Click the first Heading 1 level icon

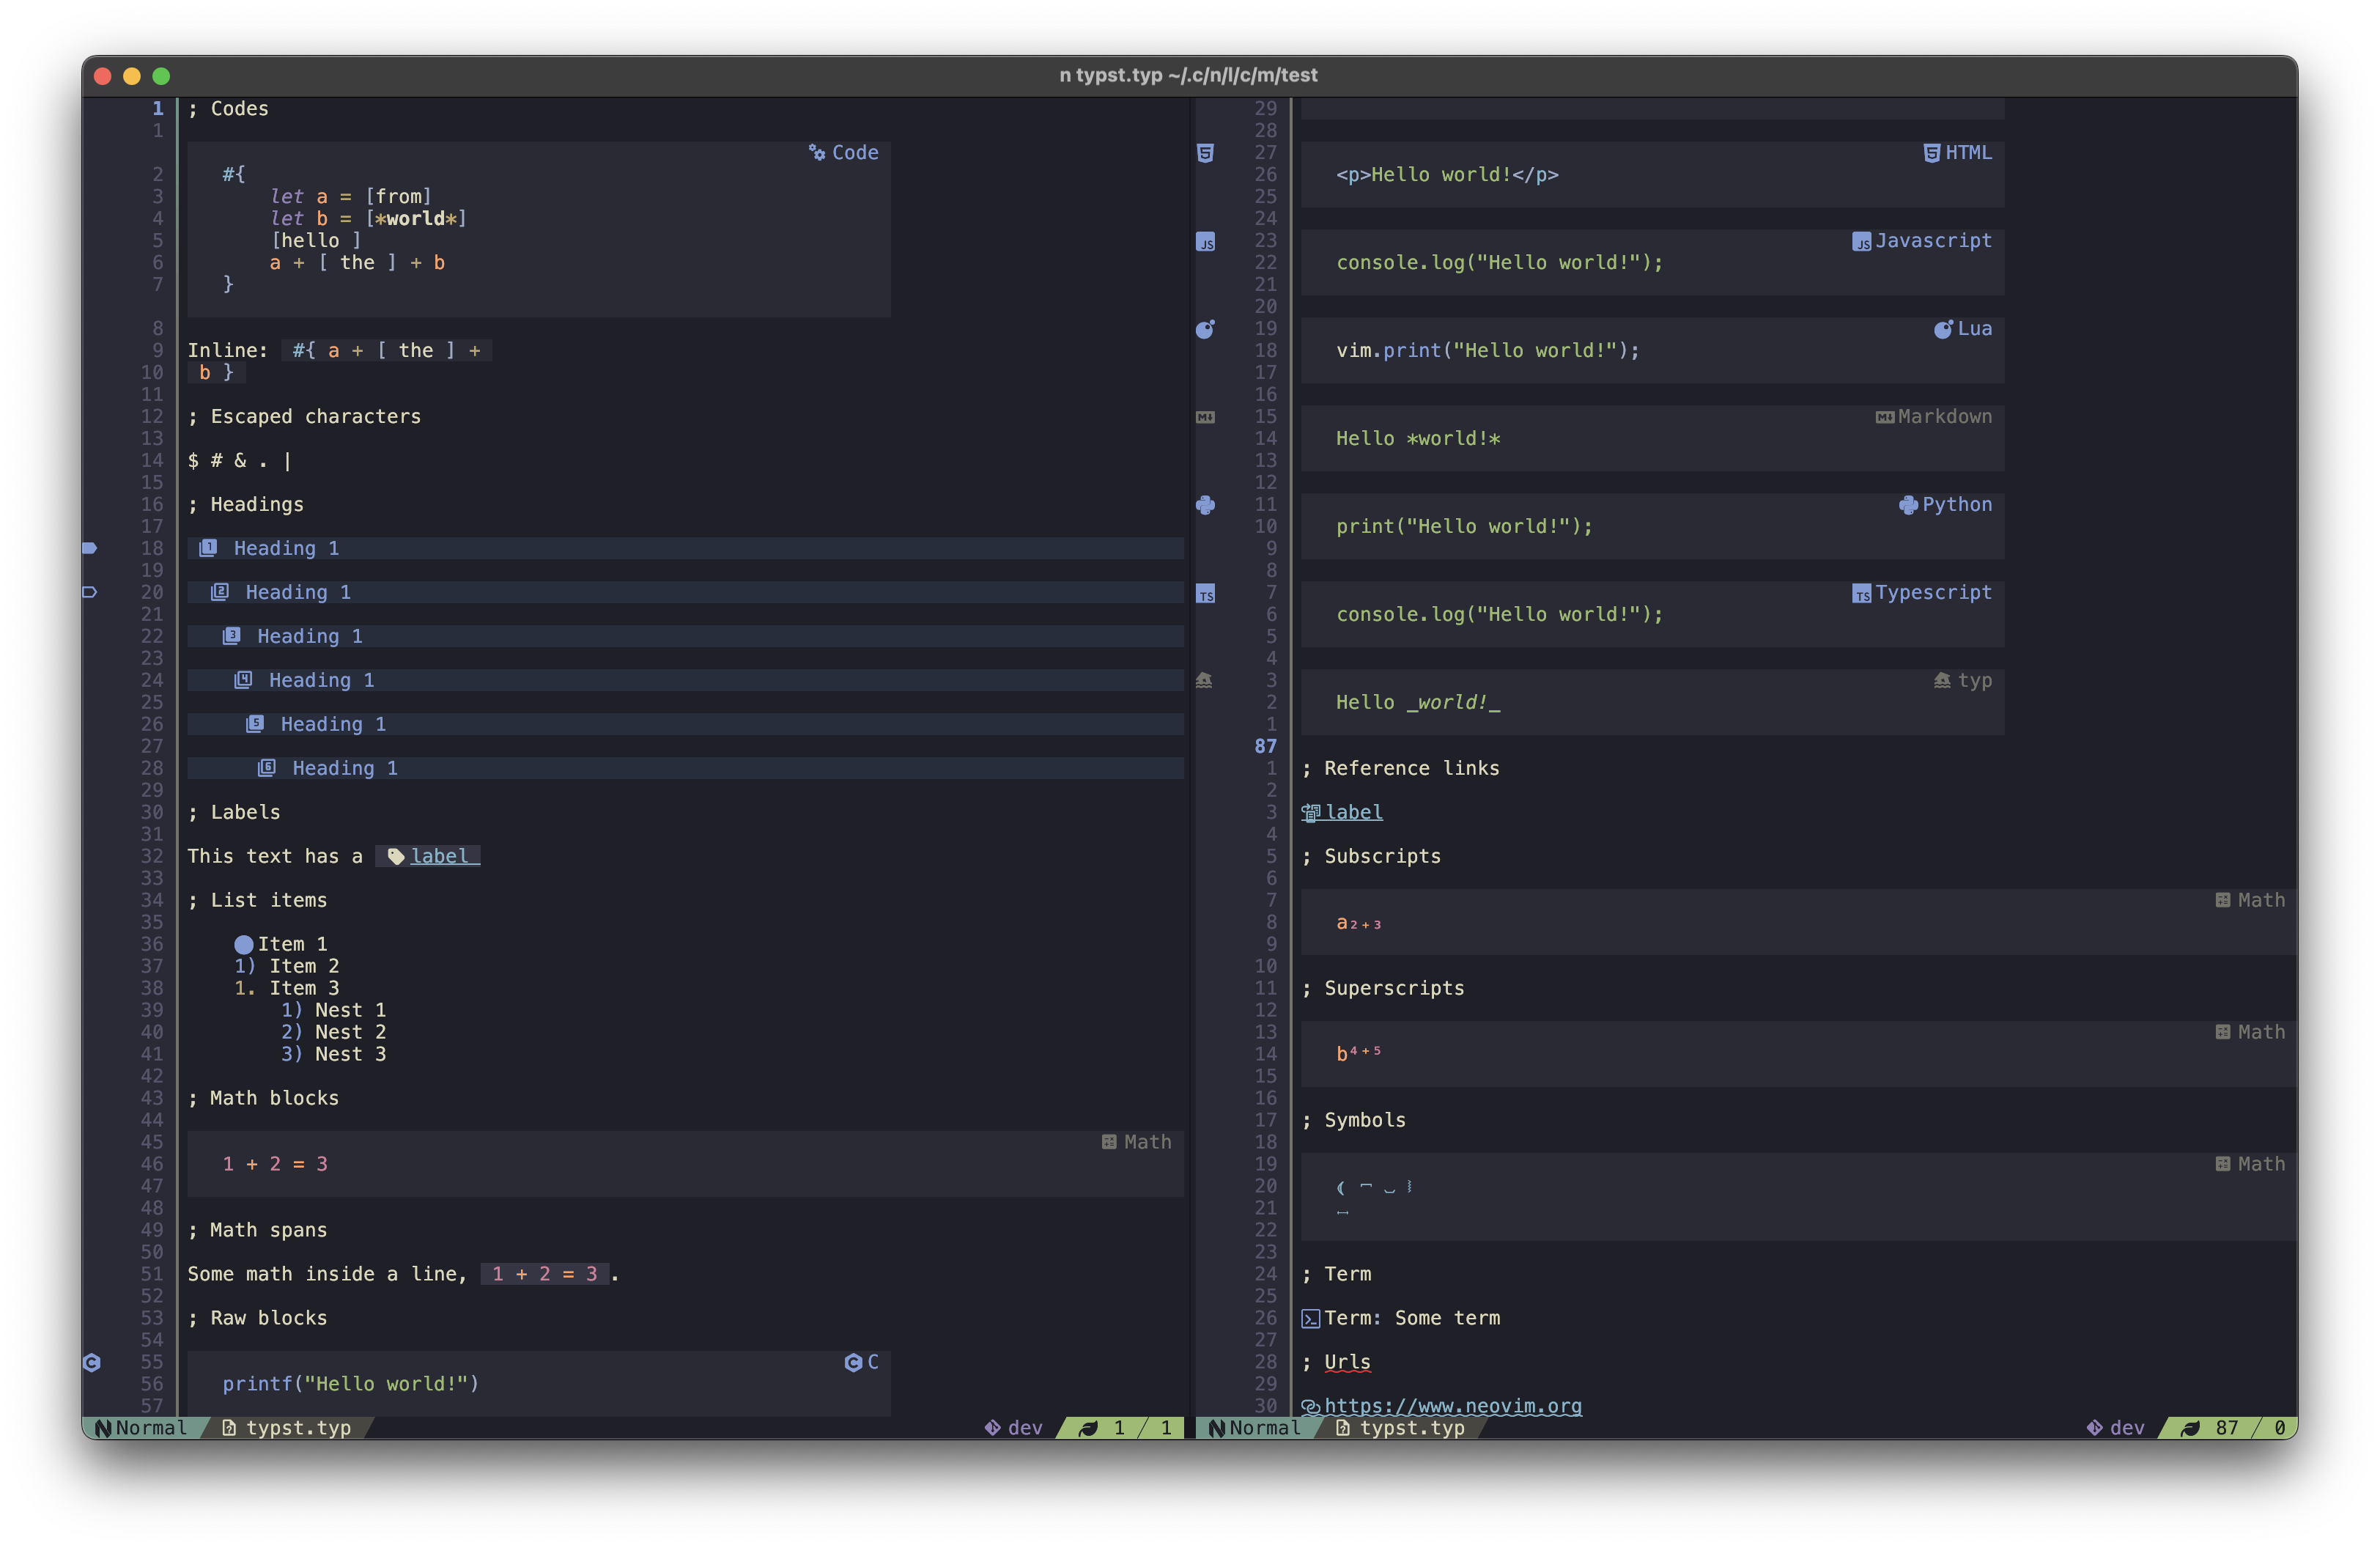[208, 548]
